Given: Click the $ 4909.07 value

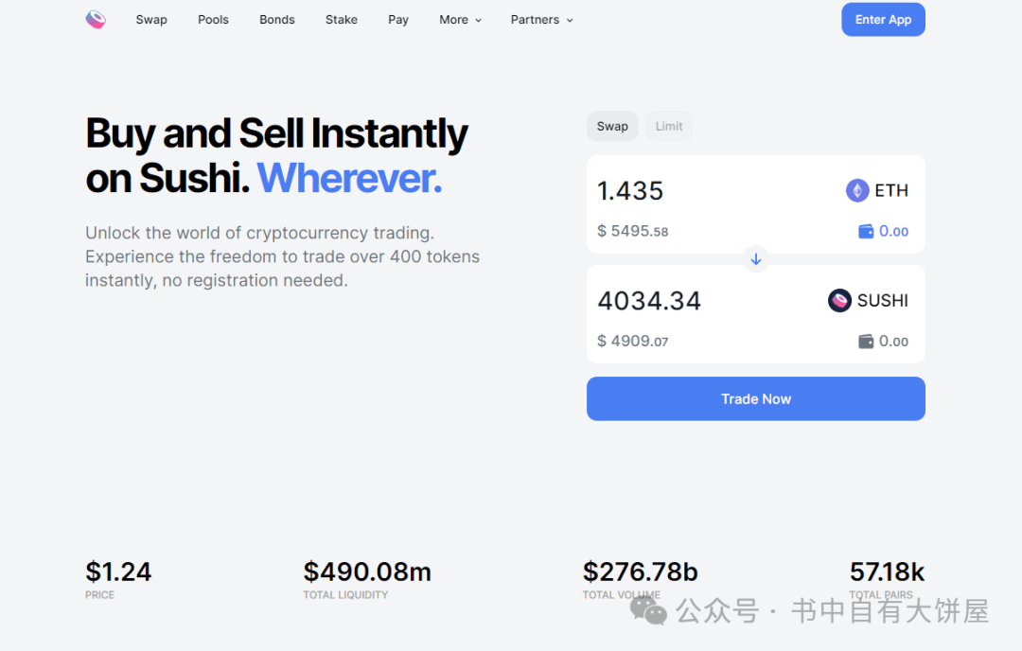Looking at the screenshot, I should pyautogui.click(x=633, y=342).
